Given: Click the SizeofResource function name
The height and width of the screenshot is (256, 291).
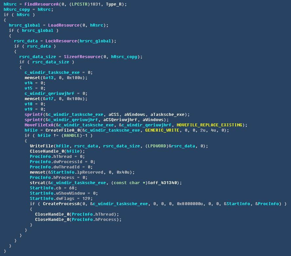Looking at the screenshot, I should (82, 57).
